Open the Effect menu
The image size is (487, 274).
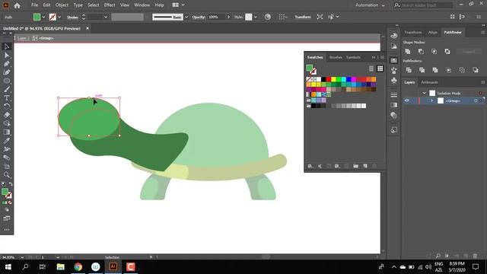pos(110,5)
